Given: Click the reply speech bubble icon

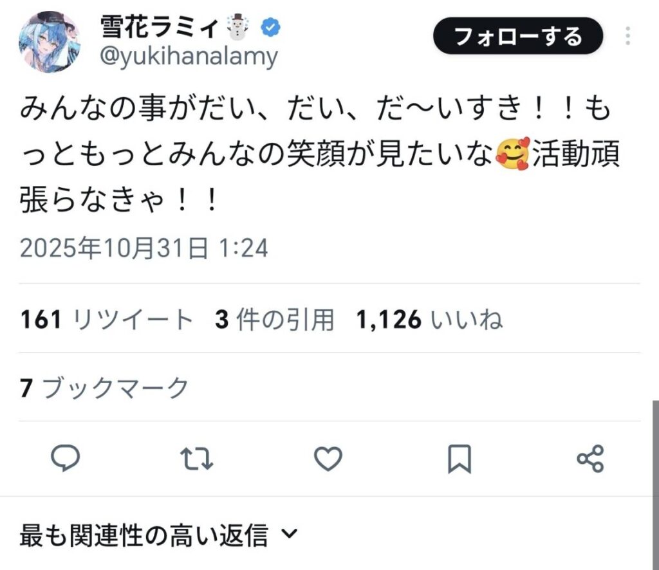Looking at the screenshot, I should tap(65, 458).
